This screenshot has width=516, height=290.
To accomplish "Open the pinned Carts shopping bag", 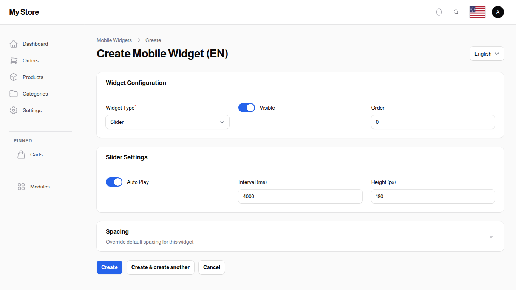I will pyautogui.click(x=21, y=154).
